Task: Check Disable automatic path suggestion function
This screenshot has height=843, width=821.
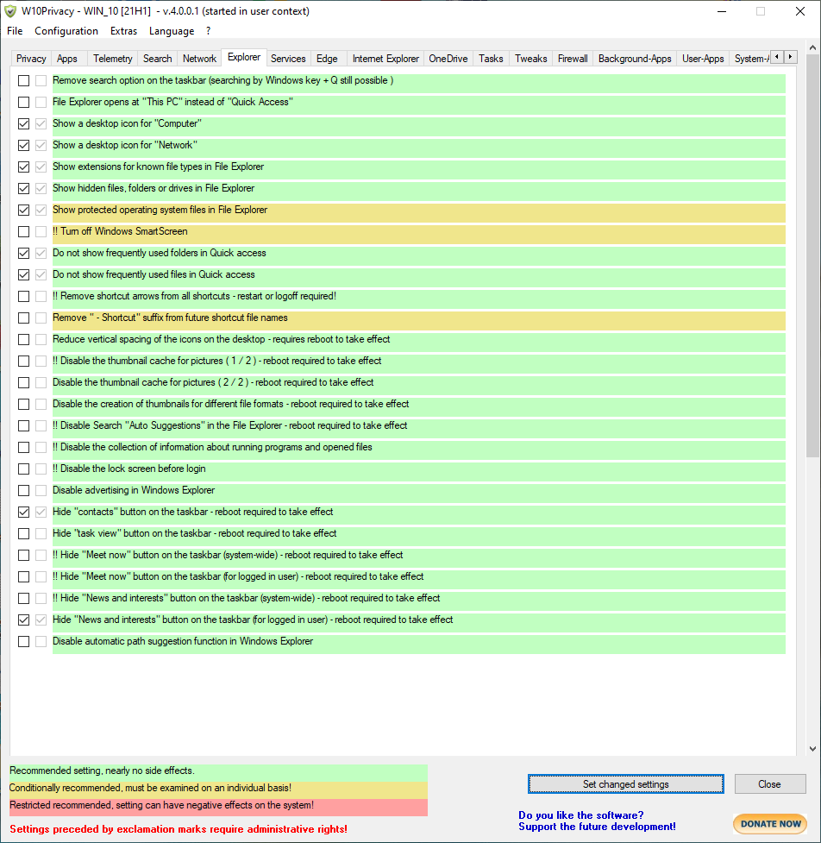Action: 23,641
